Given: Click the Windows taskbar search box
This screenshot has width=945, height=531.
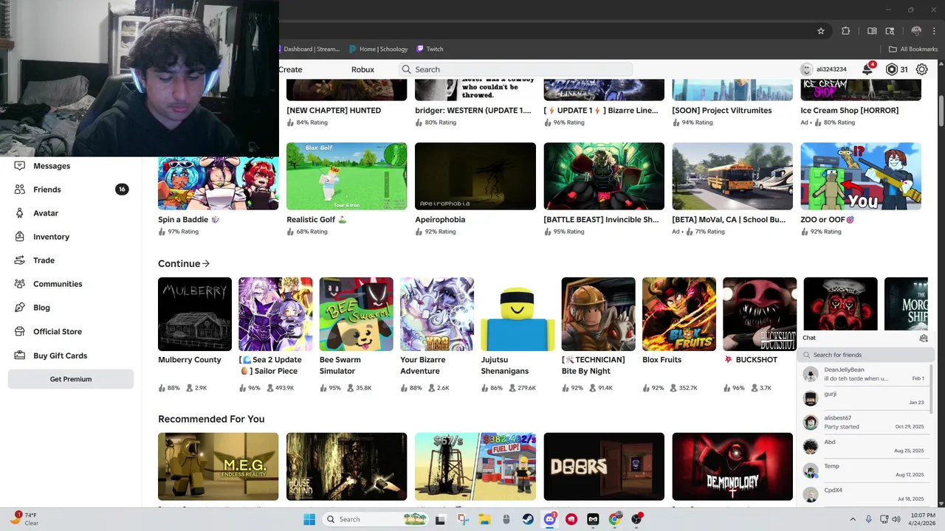Looking at the screenshot, I should [377, 519].
